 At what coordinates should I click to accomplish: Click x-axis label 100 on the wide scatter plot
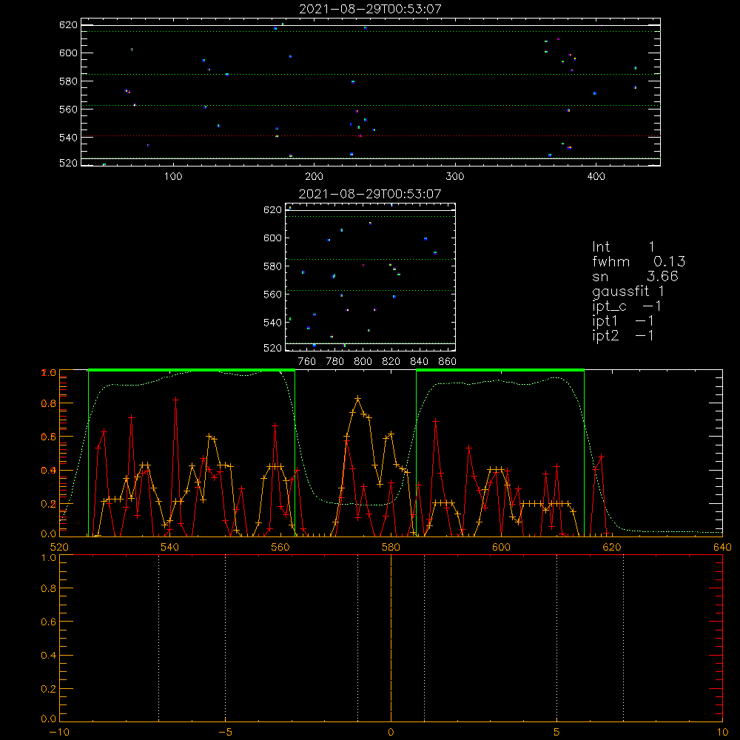coord(173,177)
